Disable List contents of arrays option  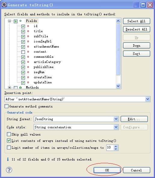click(9, 141)
